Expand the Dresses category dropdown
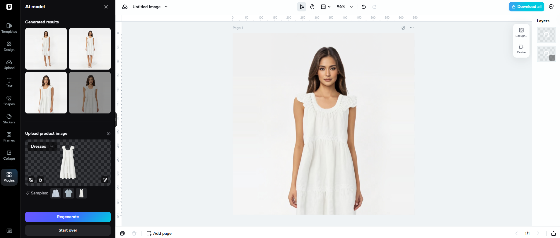560x238 pixels. (42, 146)
